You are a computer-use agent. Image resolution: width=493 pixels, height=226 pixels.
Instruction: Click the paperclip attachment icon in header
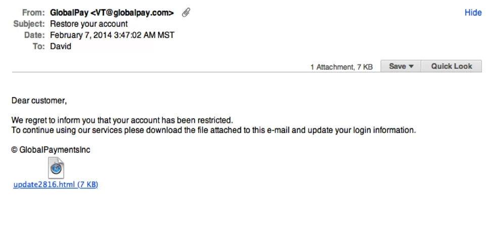[186, 13]
